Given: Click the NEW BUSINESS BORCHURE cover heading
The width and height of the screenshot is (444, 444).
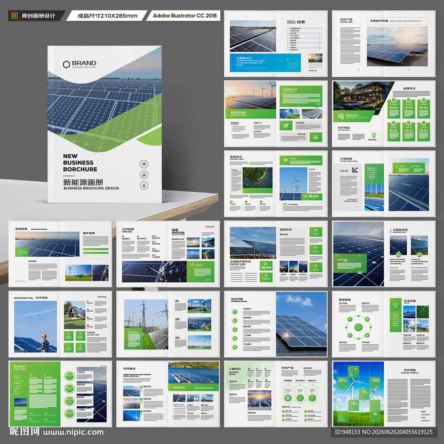Looking at the screenshot, I should click(x=80, y=163).
